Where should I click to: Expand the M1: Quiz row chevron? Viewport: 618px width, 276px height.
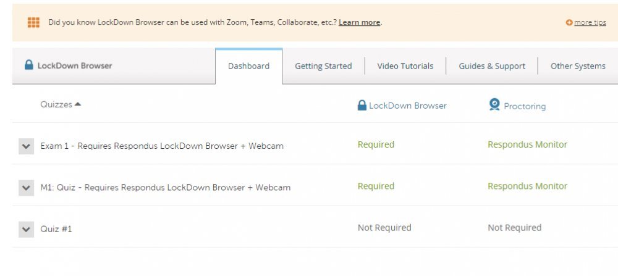26,188
